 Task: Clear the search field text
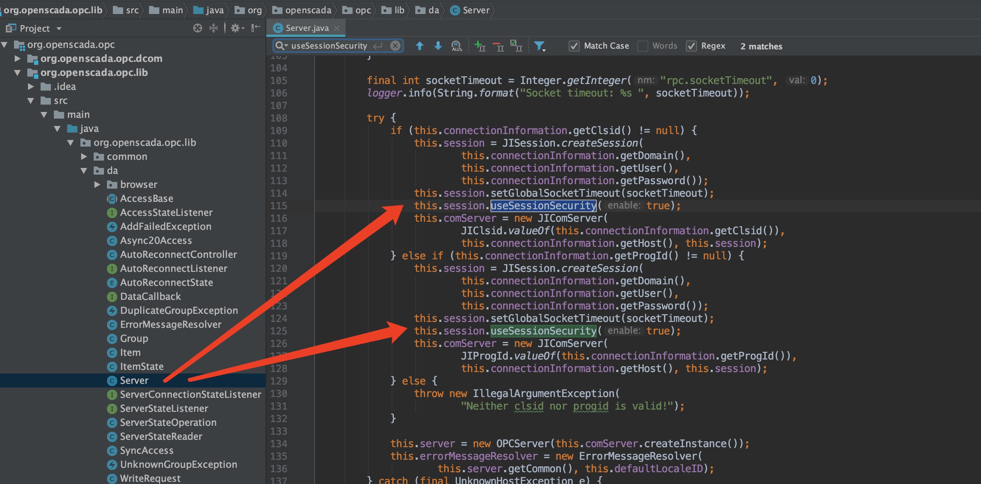click(395, 46)
